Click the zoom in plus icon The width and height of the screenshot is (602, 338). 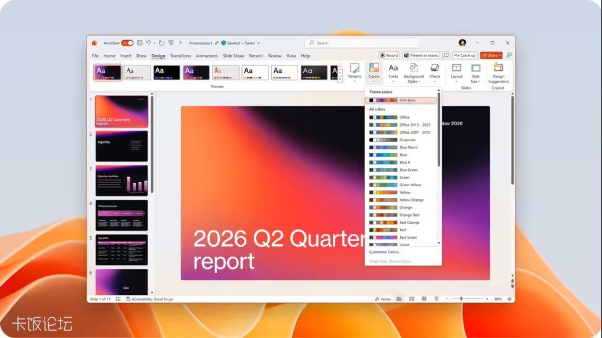[x=487, y=299]
